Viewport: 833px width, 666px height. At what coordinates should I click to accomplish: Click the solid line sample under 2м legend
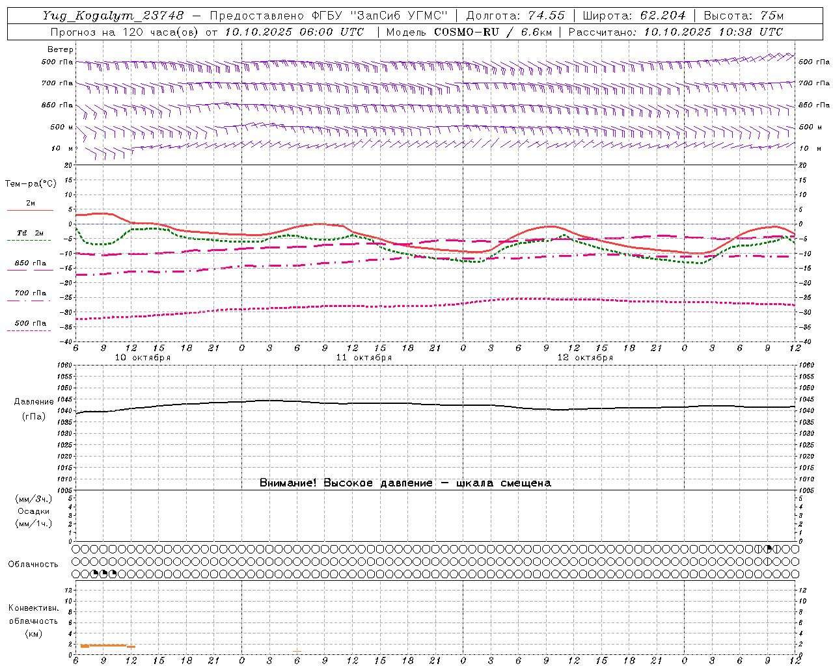click(x=30, y=210)
